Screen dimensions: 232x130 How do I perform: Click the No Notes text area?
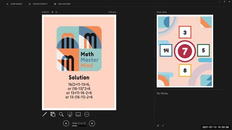[x=162, y=93]
